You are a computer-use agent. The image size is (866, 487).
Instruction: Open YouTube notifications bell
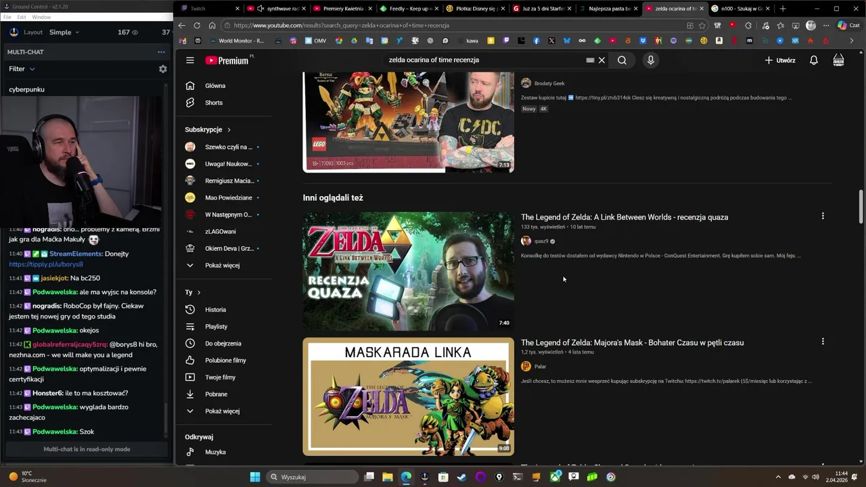click(x=814, y=60)
